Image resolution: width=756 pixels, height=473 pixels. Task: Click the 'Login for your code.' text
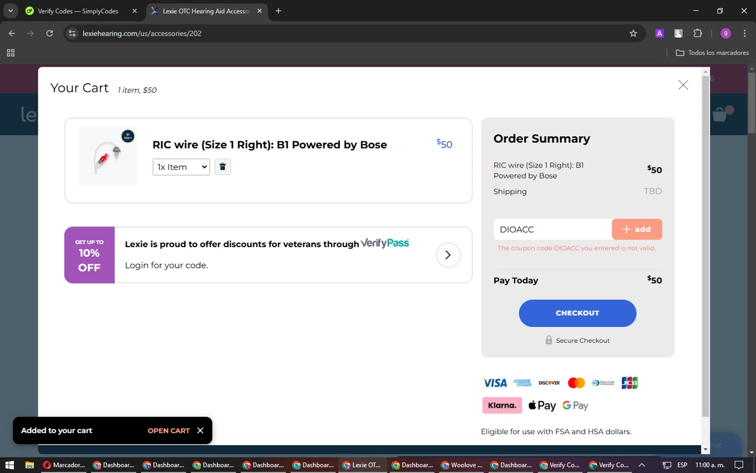[x=166, y=265]
